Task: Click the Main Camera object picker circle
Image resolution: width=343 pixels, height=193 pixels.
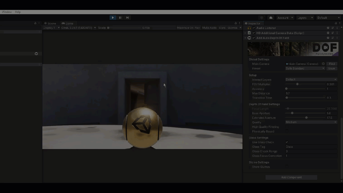Action: point(323,64)
